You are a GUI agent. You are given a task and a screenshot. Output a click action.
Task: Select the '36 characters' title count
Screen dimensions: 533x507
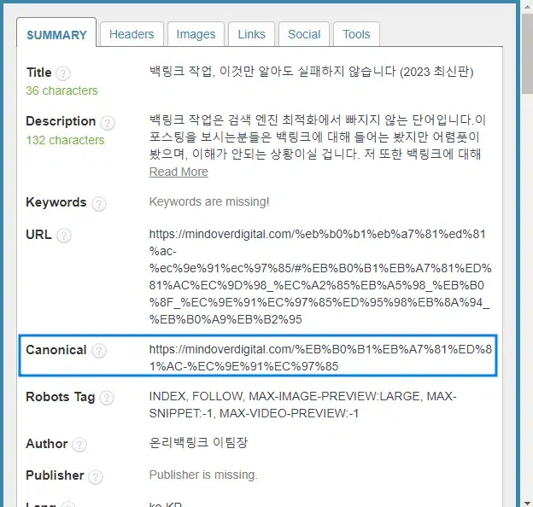click(61, 90)
